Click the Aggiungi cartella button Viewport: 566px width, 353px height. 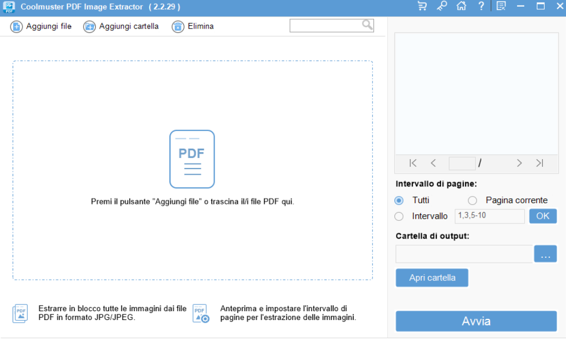pyautogui.click(x=121, y=26)
